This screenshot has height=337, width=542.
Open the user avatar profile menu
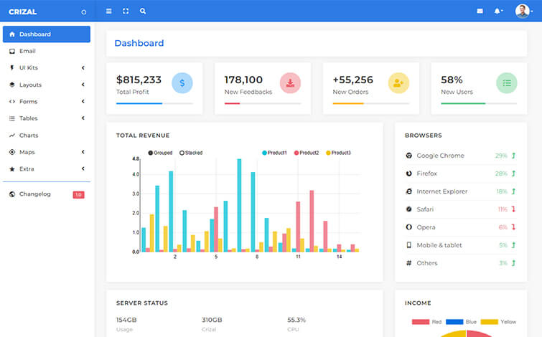pos(523,11)
